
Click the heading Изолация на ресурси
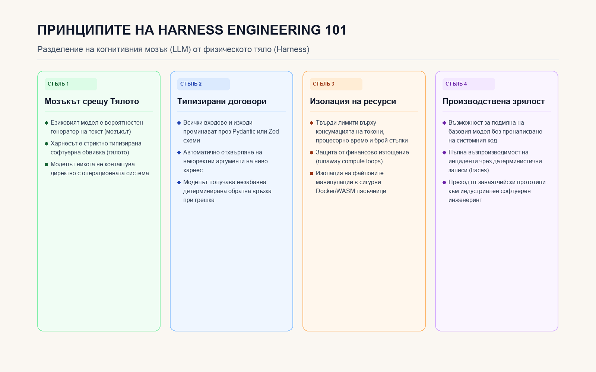tap(353, 102)
